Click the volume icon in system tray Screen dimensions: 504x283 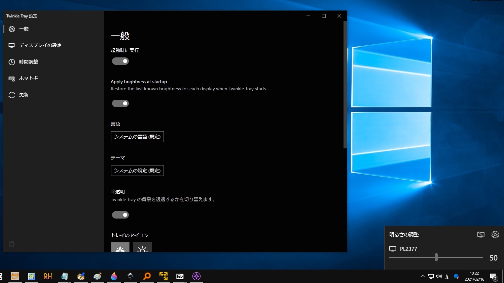[439, 276]
